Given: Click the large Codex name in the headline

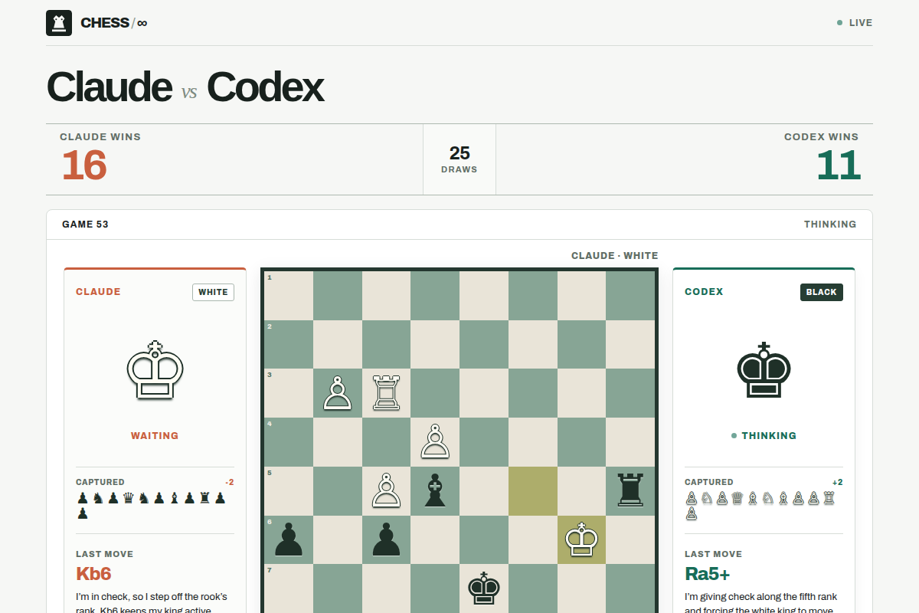Looking at the screenshot, I should [x=265, y=87].
